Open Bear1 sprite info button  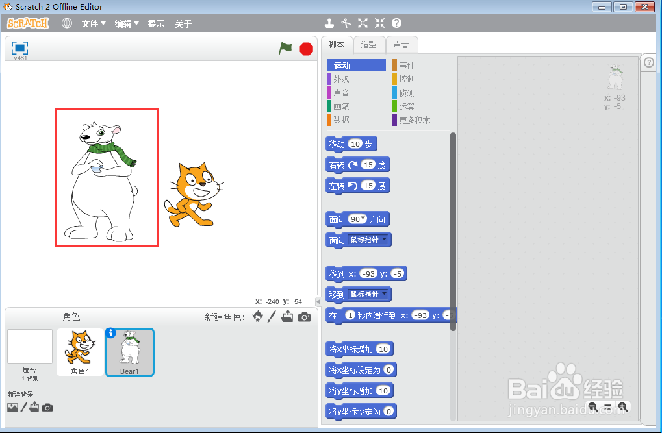pos(110,333)
